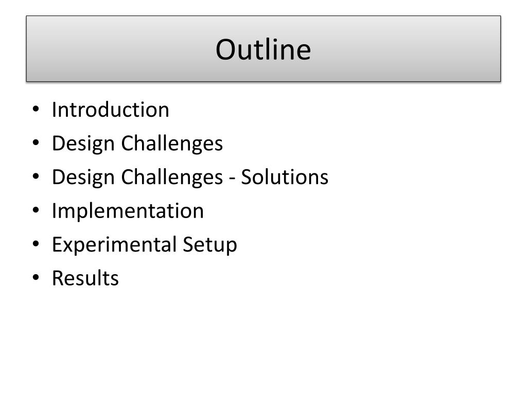Click the bullet dot before Implementation
The width and height of the screenshot is (527, 395).
click(x=36, y=210)
